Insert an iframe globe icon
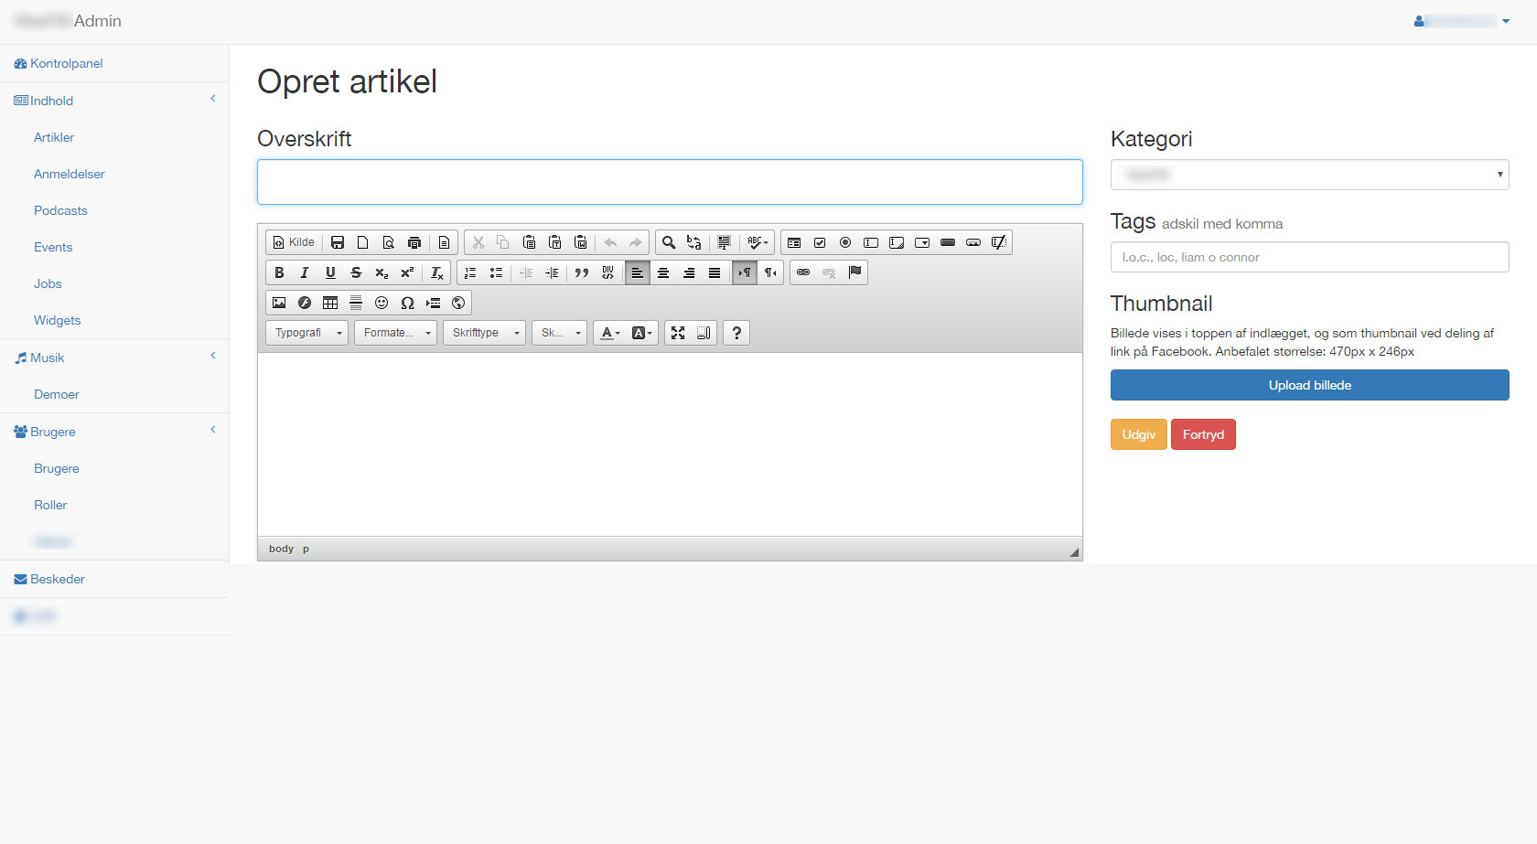 pyautogui.click(x=458, y=303)
